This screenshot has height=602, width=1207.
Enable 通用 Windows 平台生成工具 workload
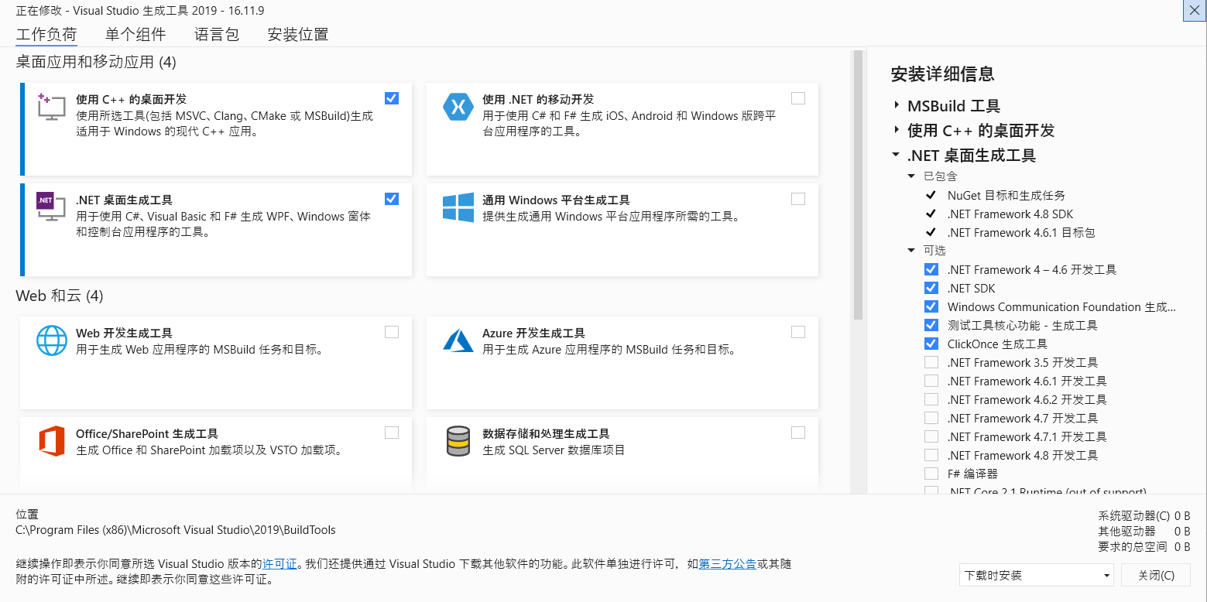point(798,199)
